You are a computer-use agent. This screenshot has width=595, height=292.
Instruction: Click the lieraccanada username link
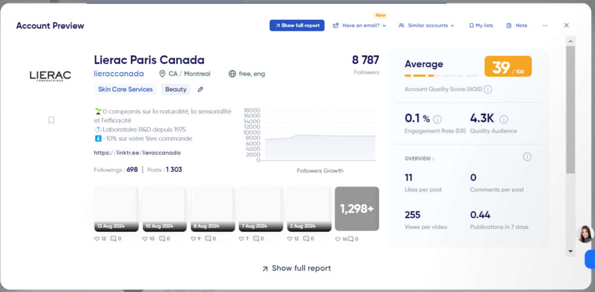[x=119, y=74]
